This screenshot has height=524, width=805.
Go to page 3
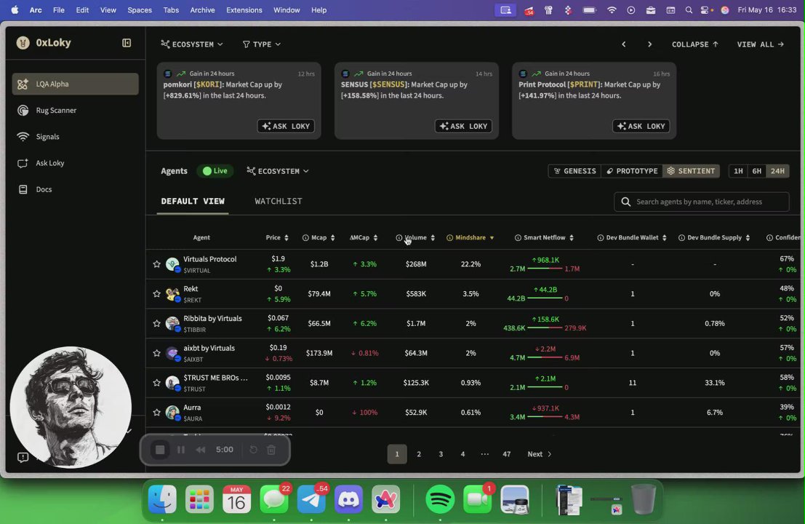(x=441, y=454)
